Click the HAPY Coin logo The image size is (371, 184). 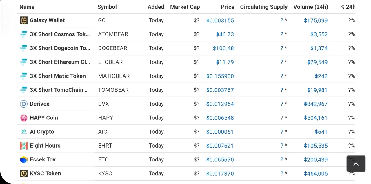pos(23,118)
